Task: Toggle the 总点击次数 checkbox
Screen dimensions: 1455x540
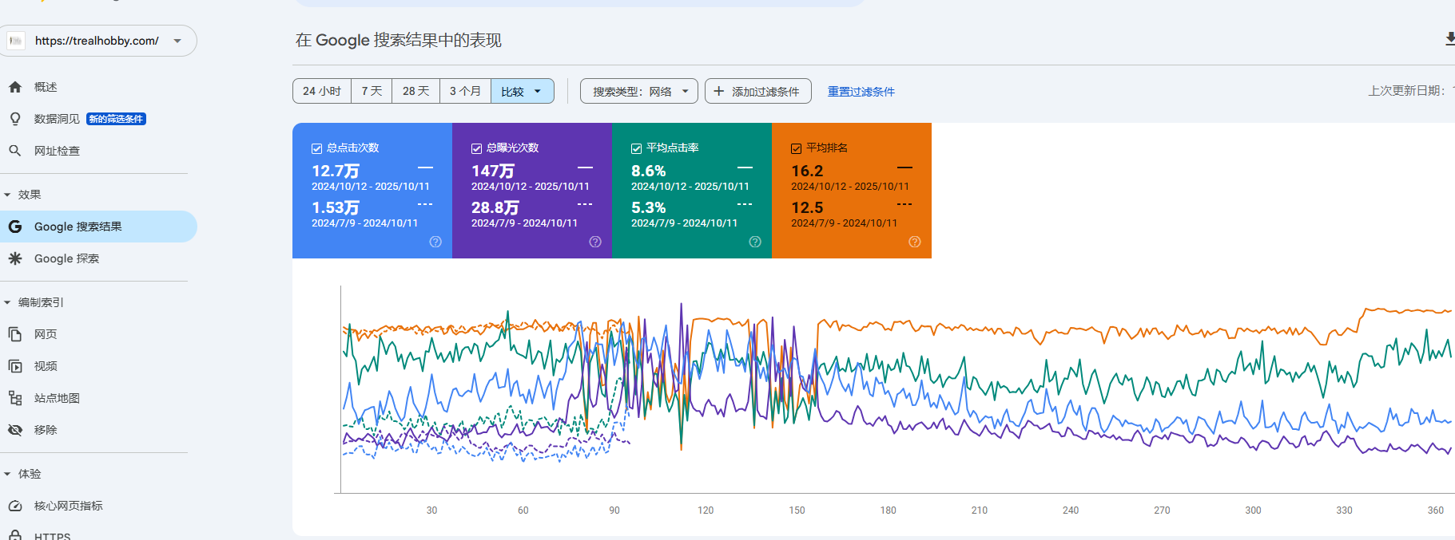Action: [x=316, y=148]
